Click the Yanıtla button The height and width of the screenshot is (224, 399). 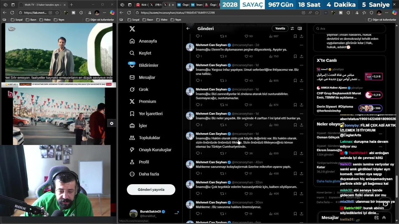pyautogui.click(x=280, y=28)
